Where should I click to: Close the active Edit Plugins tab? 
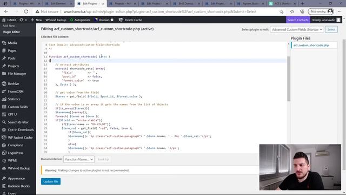[x=103, y=4]
